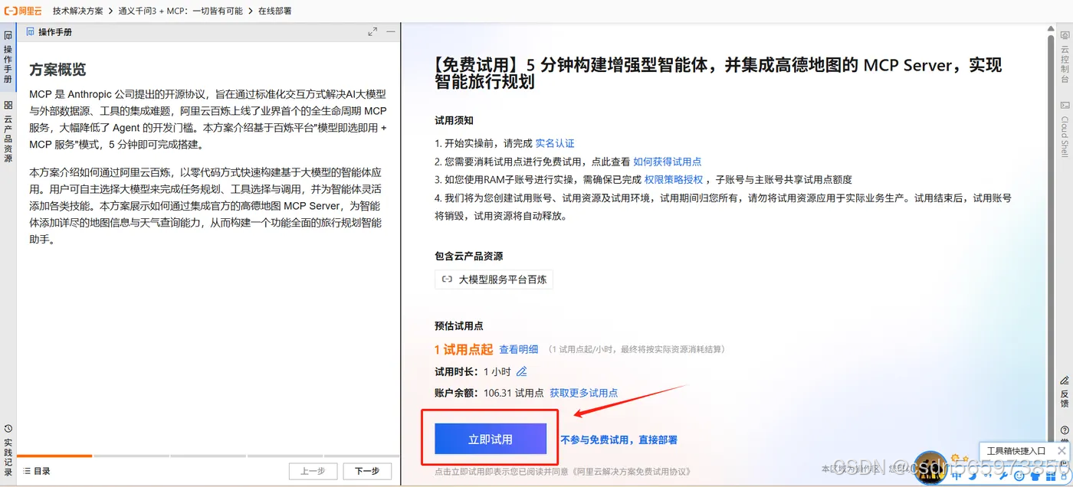Select 云产品资源 tab in left sidebar
This screenshot has width=1073, height=487.
pos(8,132)
